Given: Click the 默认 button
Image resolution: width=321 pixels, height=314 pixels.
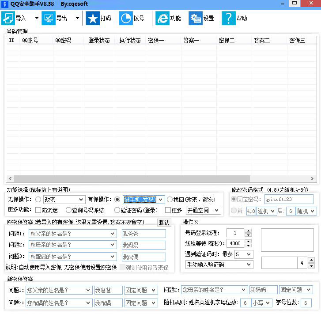Looking at the screenshot, I should click(x=164, y=223).
